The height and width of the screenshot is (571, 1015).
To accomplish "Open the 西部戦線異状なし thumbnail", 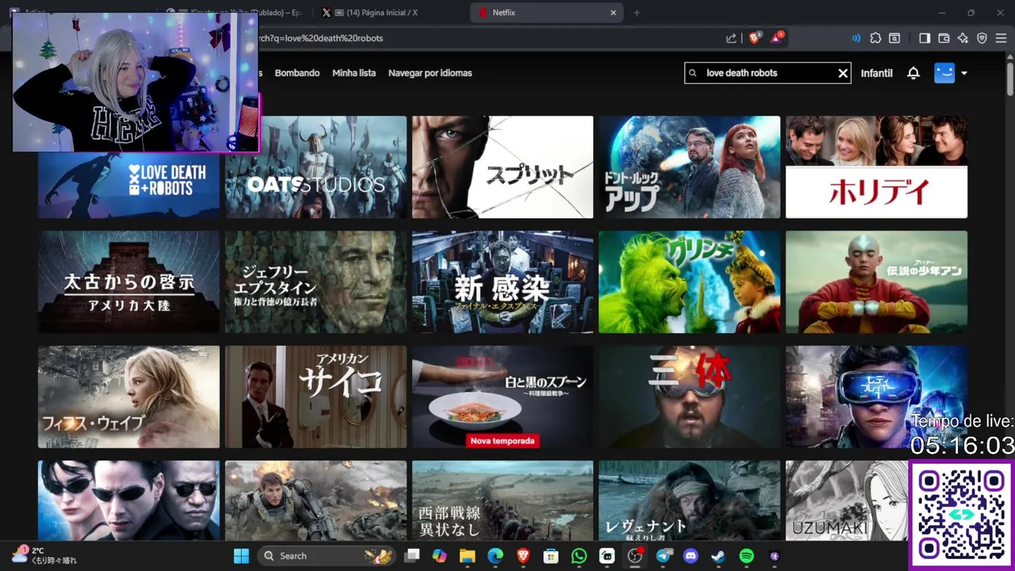I will tap(503, 501).
